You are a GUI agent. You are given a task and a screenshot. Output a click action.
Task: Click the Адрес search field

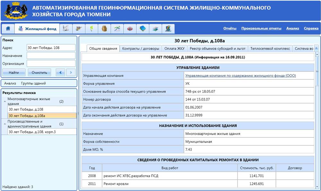pos(51,48)
